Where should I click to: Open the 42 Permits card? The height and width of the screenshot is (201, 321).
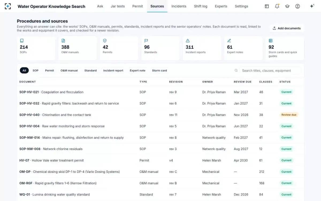[119, 48]
